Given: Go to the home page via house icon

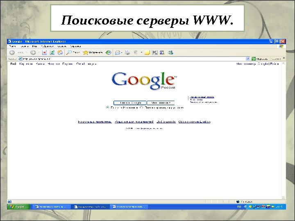Looking at the screenshot, I should [60, 53].
